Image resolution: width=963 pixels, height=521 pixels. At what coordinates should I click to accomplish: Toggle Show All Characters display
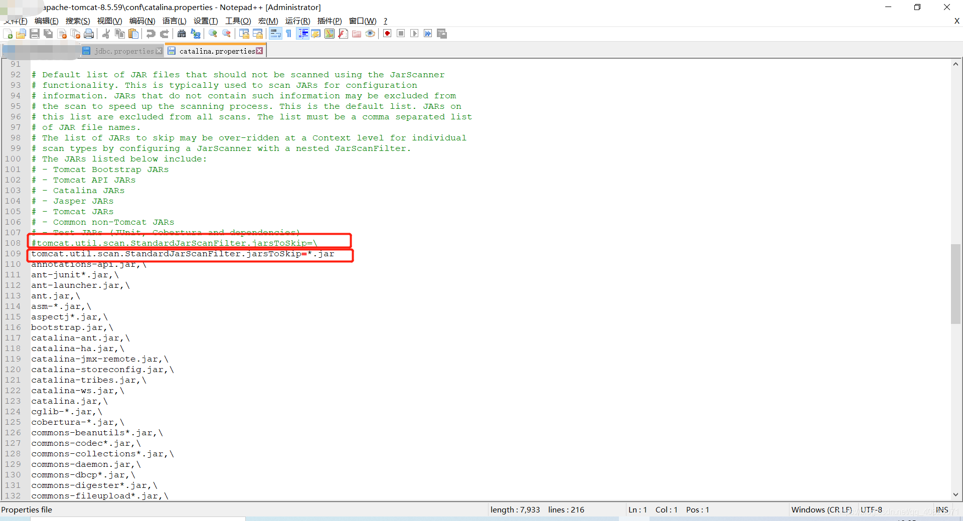point(289,34)
